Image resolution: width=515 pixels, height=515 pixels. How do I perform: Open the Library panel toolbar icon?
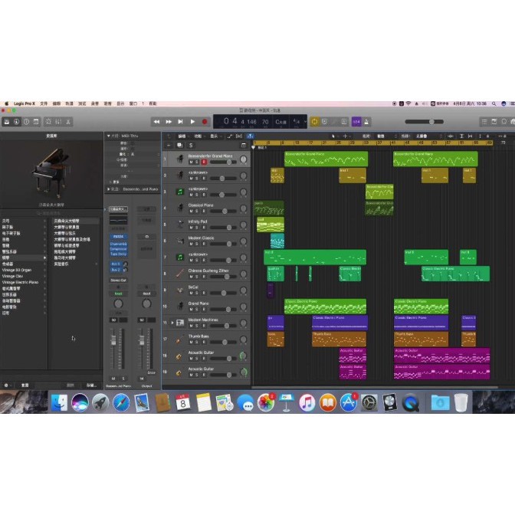(7, 122)
